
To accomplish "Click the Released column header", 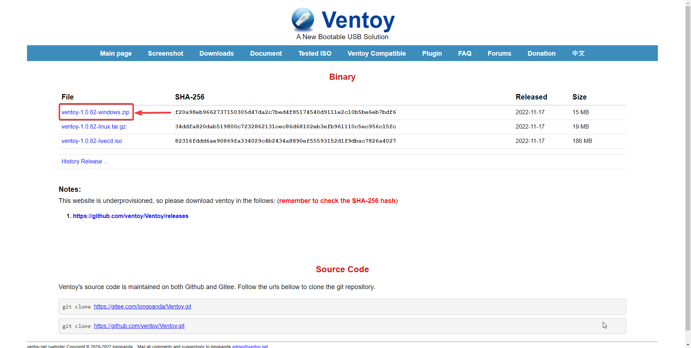I will [531, 97].
